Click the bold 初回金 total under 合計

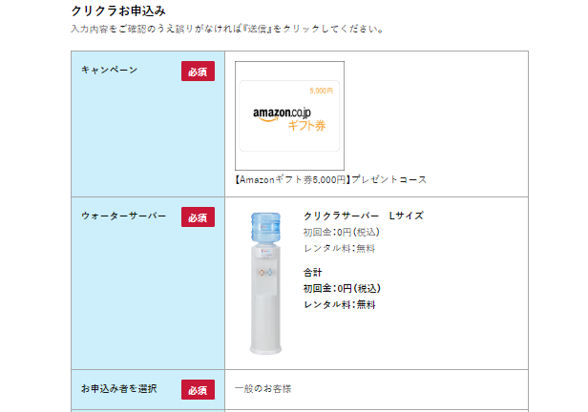342,288
